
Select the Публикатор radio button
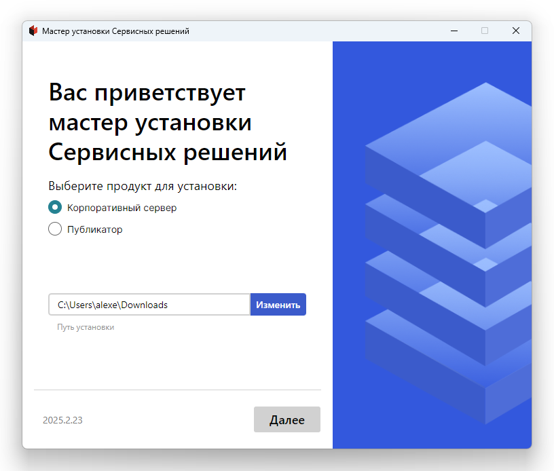(x=55, y=229)
